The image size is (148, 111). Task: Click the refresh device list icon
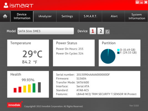pos(108,32)
